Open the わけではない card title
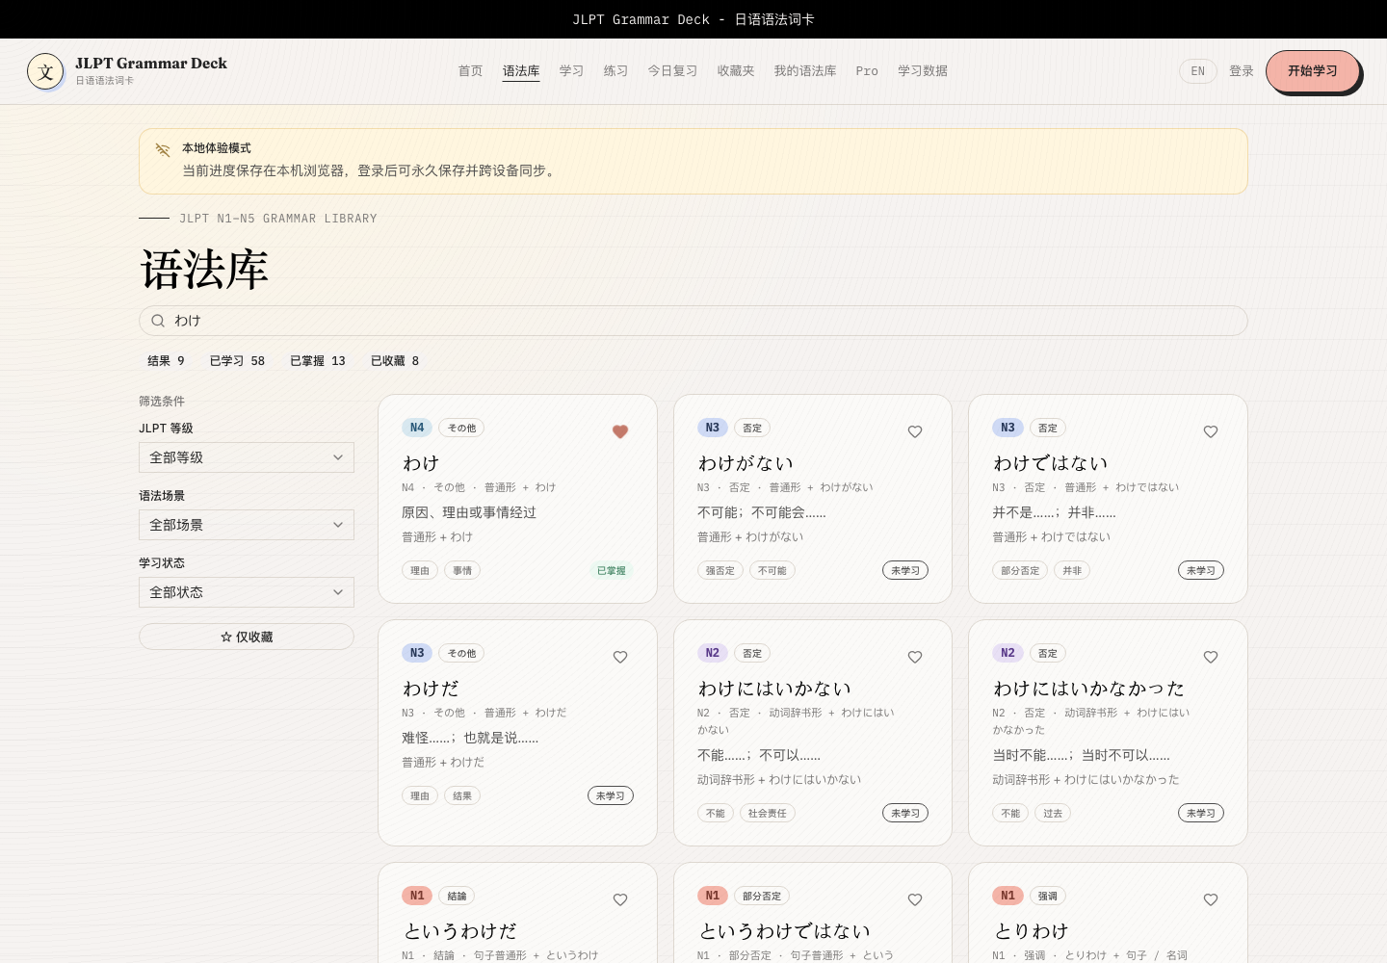 pos(1051,463)
